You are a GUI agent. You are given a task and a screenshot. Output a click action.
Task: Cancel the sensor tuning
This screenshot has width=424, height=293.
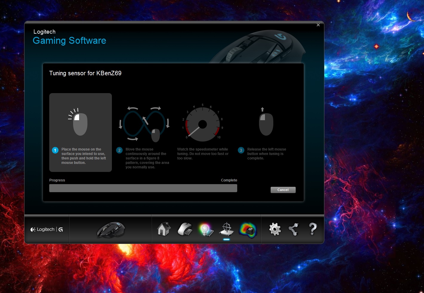click(283, 190)
